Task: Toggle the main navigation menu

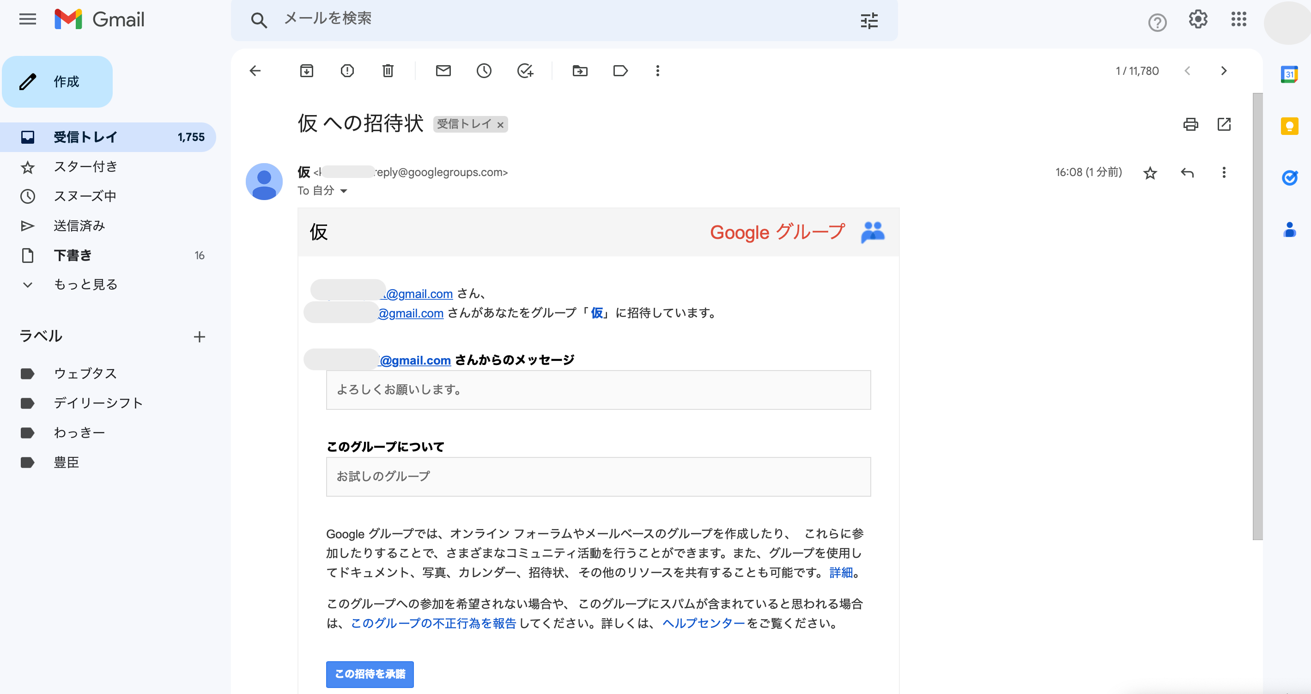Action: point(27,19)
